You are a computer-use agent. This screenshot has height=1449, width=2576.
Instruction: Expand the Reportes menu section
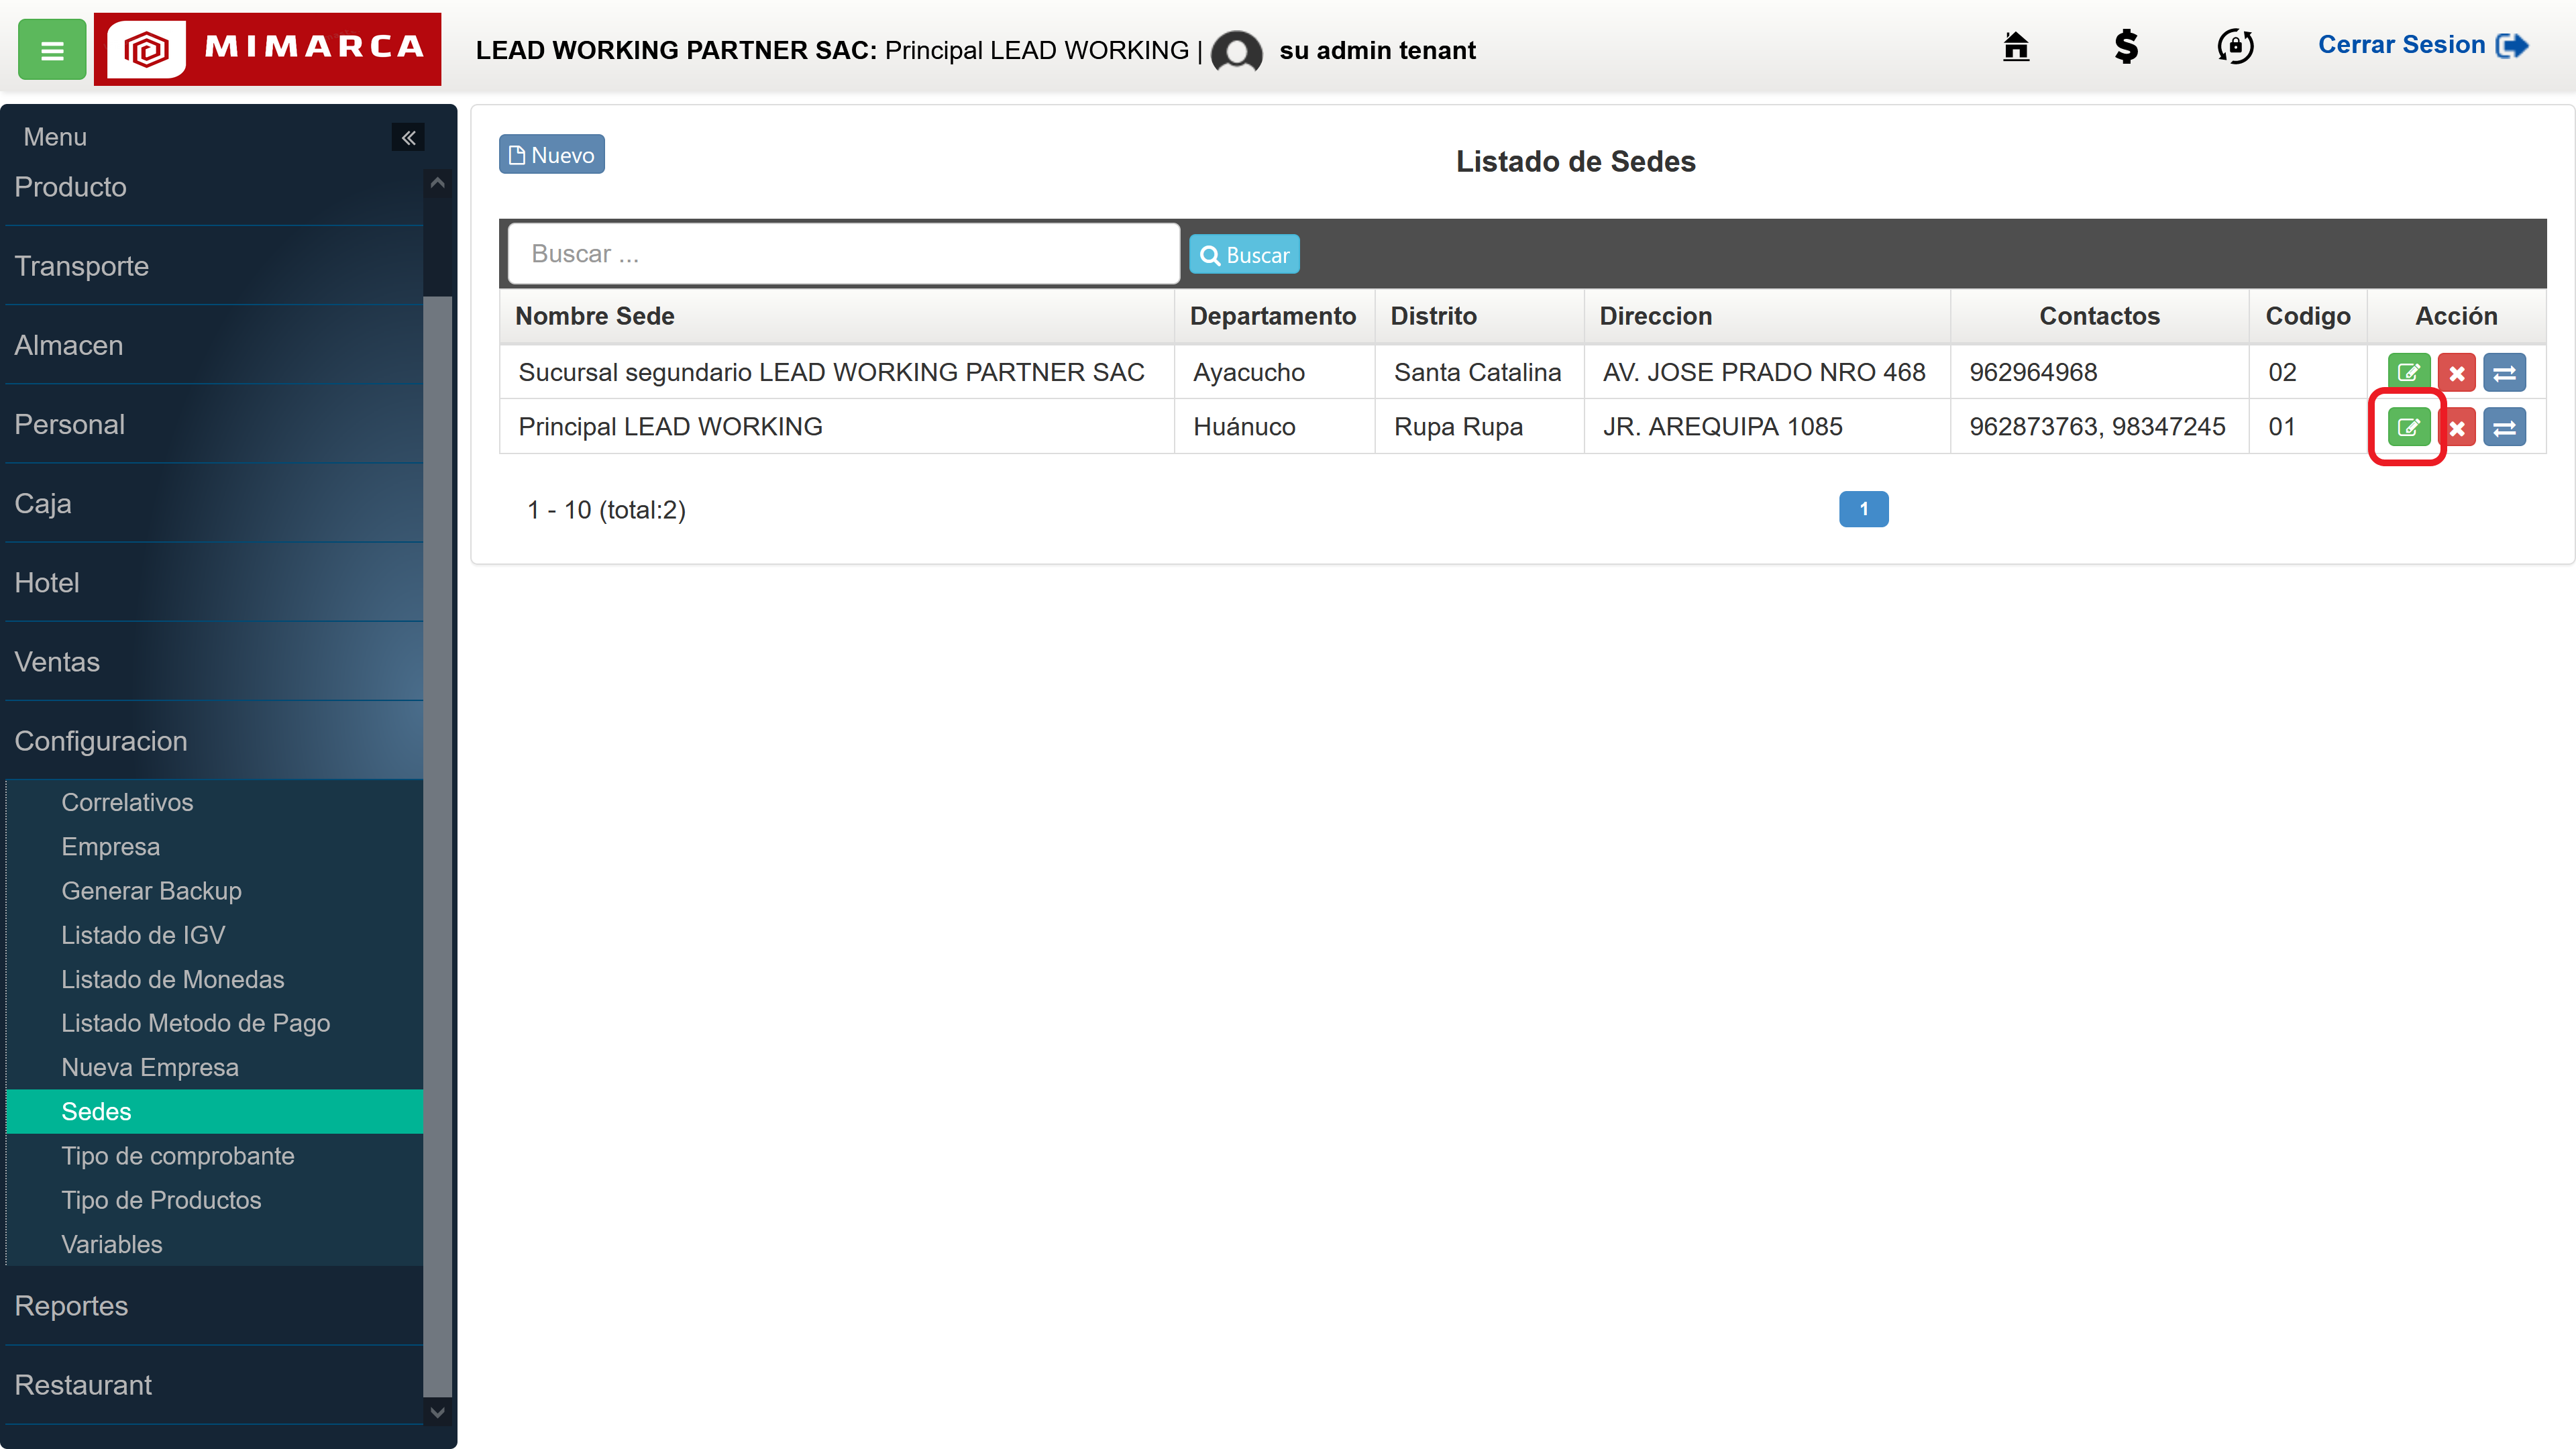(214, 1306)
